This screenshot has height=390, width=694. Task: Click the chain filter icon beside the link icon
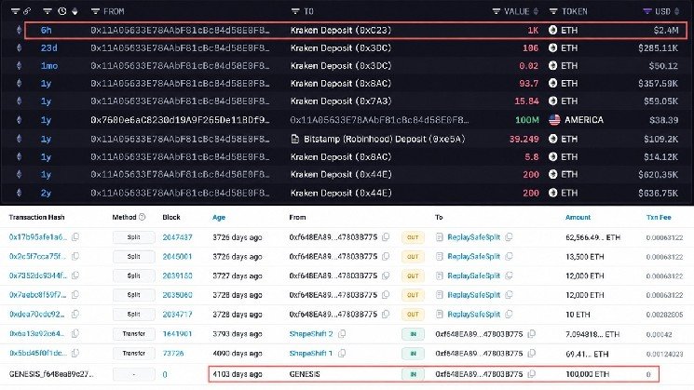16,11
